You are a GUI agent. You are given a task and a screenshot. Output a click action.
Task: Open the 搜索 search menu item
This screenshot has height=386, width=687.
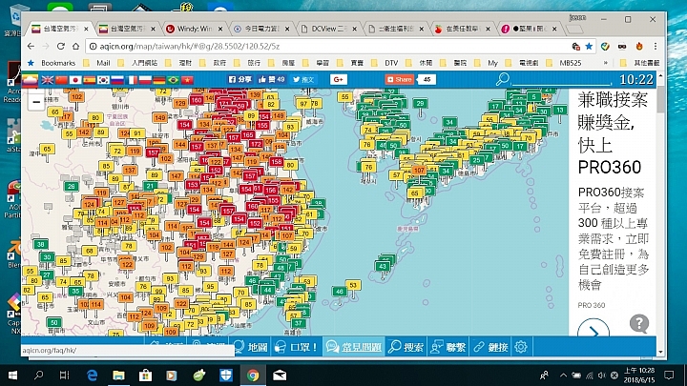(x=406, y=347)
